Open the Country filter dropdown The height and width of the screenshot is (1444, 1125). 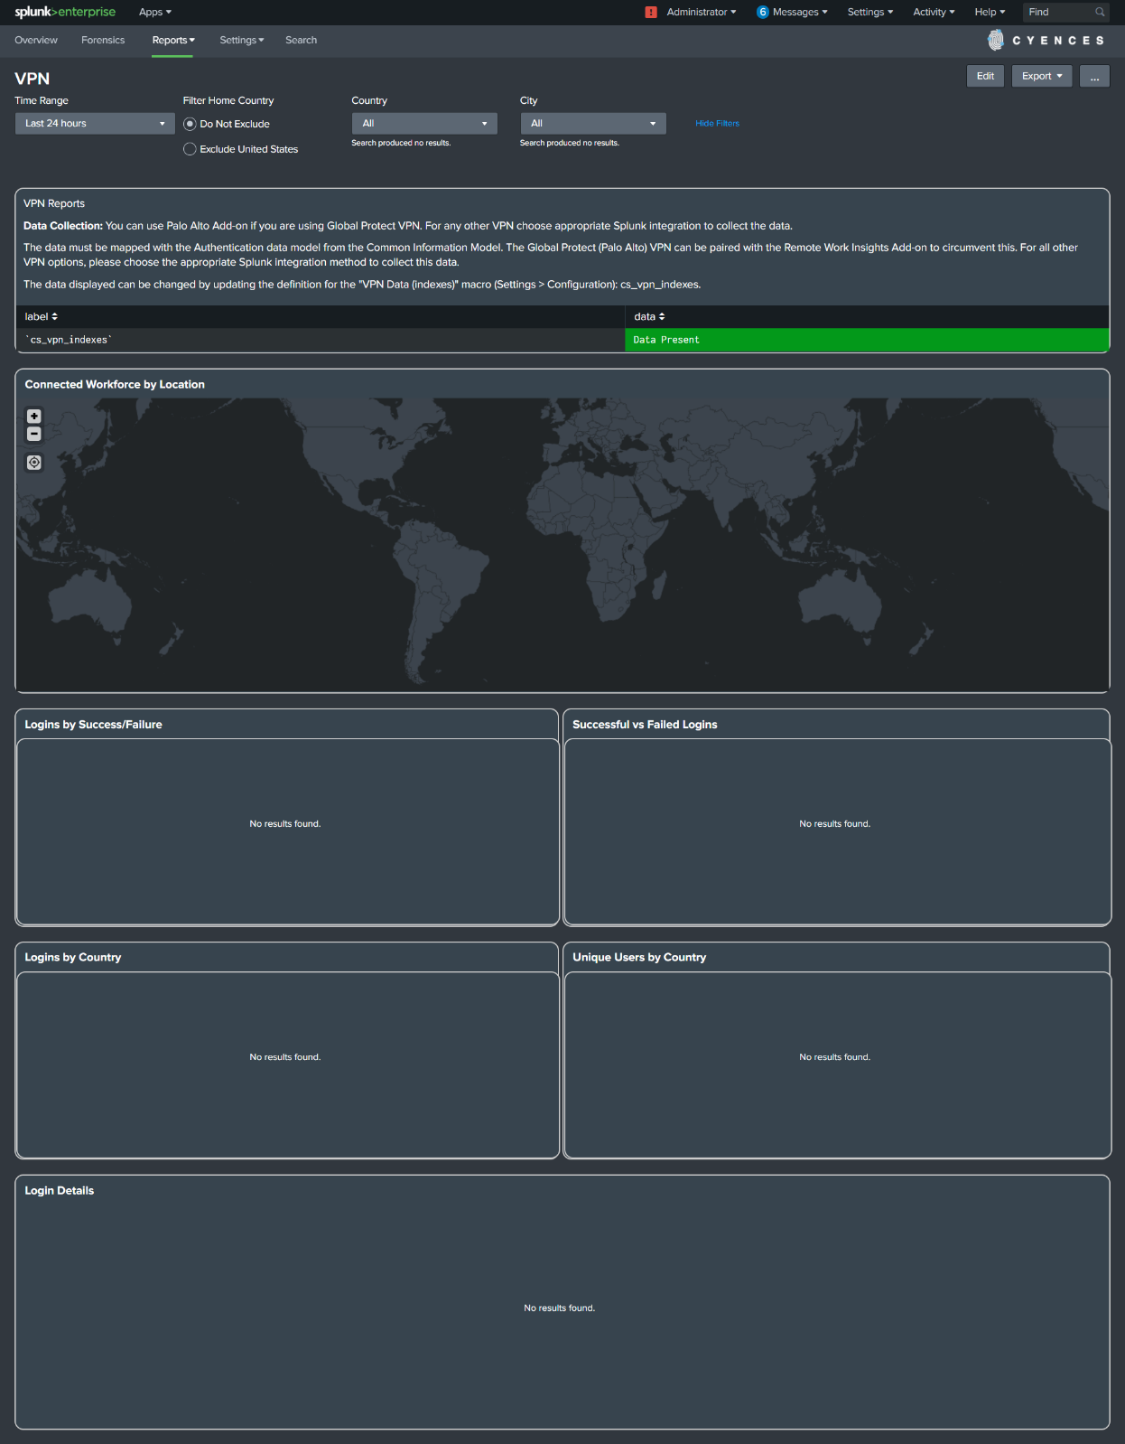click(x=424, y=124)
